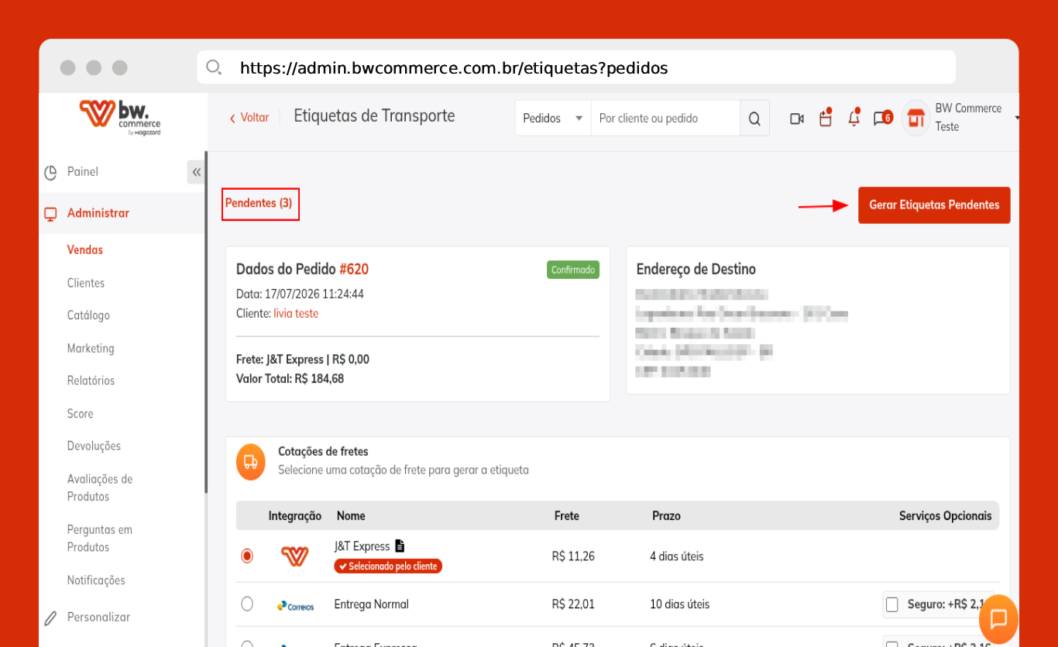The image size is (1058, 647).
Task: Click the Administrar monitor icon
Action: tap(50, 214)
